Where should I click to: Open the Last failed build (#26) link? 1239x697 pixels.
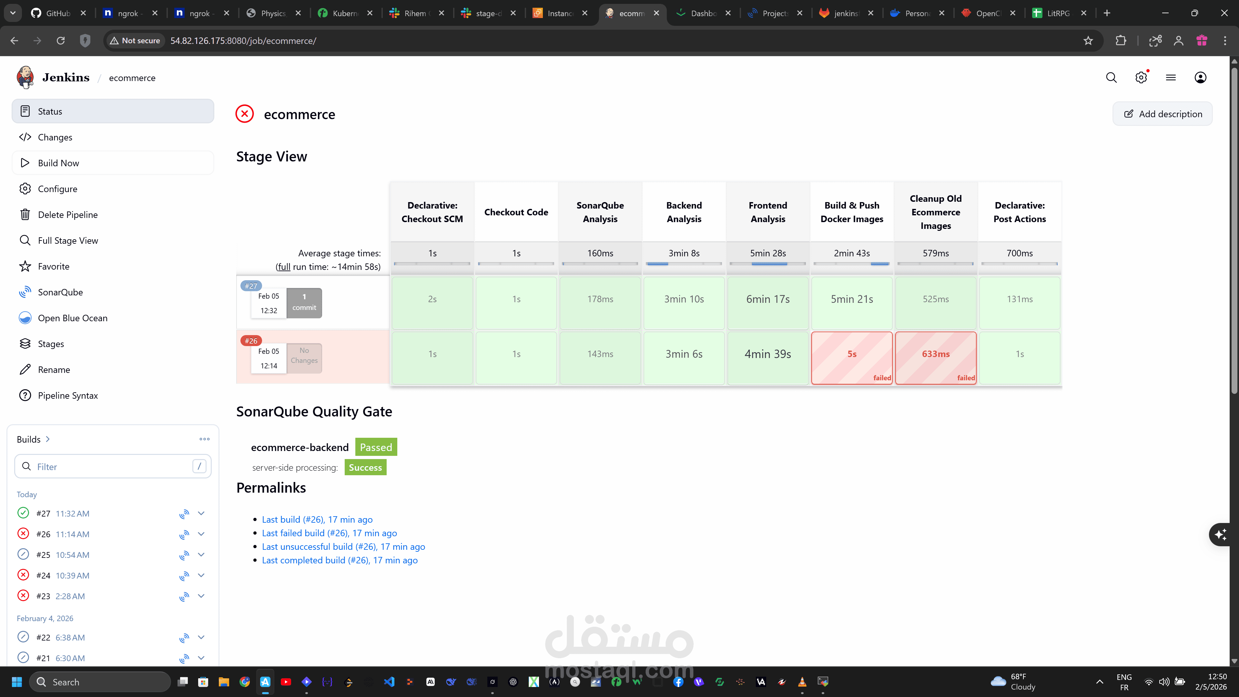pos(329,533)
